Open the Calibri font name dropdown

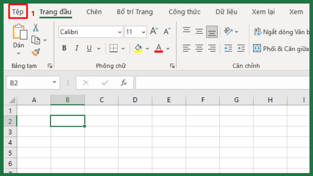tap(120, 32)
